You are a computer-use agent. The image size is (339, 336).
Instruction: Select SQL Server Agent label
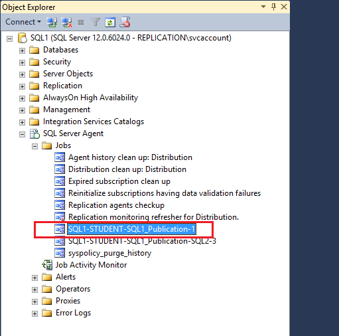click(73, 133)
